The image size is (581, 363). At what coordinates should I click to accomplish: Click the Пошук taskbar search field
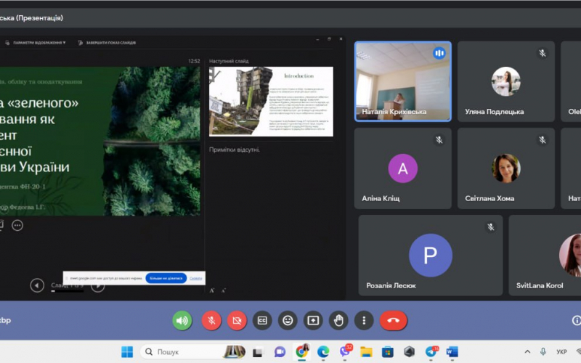point(192,351)
